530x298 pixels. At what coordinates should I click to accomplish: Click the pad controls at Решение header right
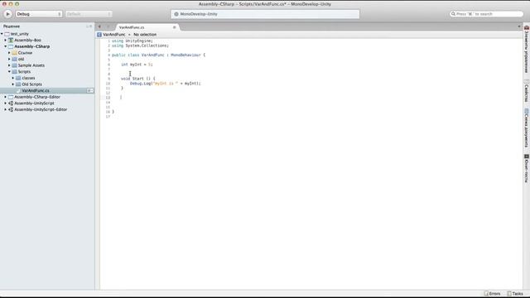(x=89, y=26)
